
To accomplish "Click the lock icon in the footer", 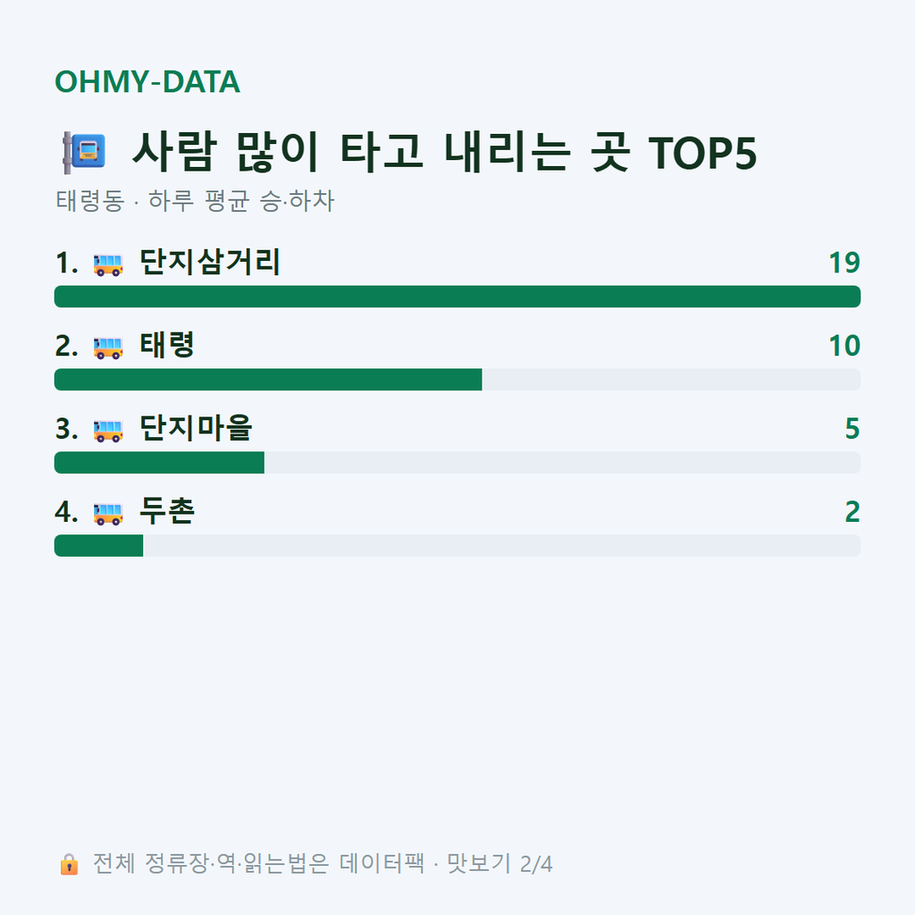I will point(69,864).
